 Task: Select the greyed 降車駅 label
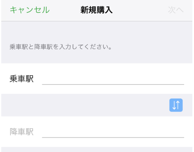point(22,132)
